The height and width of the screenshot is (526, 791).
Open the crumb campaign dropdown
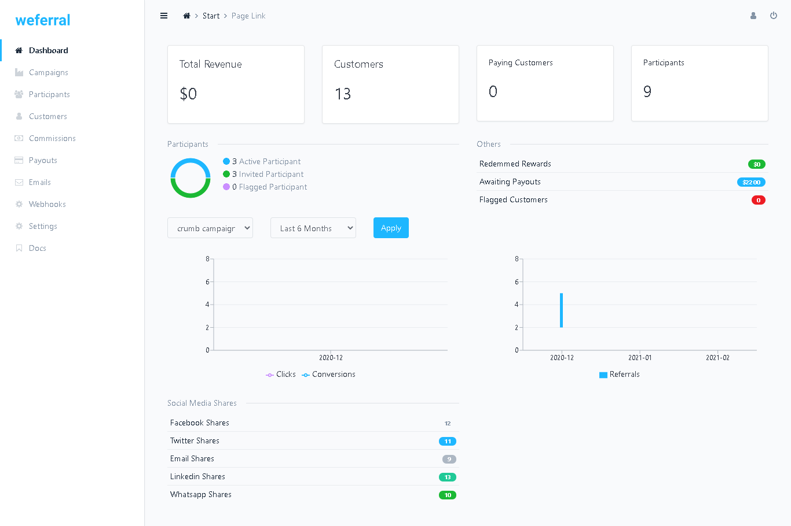point(210,228)
